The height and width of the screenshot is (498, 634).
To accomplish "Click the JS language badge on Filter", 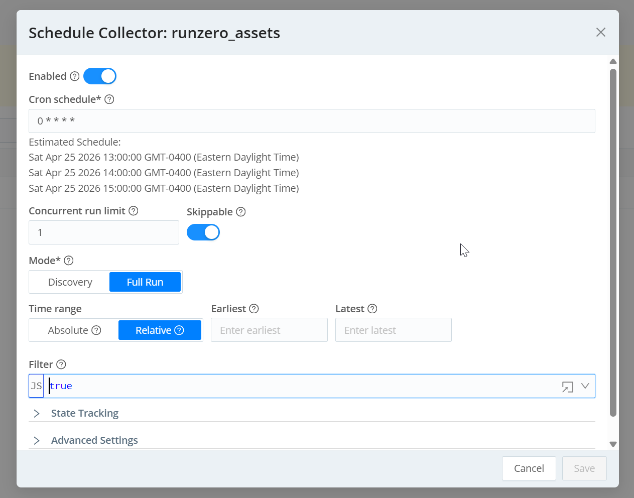I will 36,386.
